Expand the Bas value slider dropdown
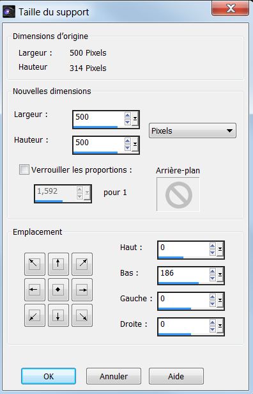This screenshot has width=253, height=394. tap(220, 274)
